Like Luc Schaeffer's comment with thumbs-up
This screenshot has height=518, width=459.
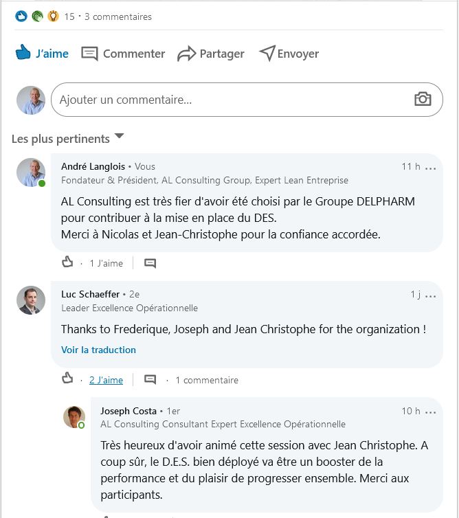[x=67, y=379]
